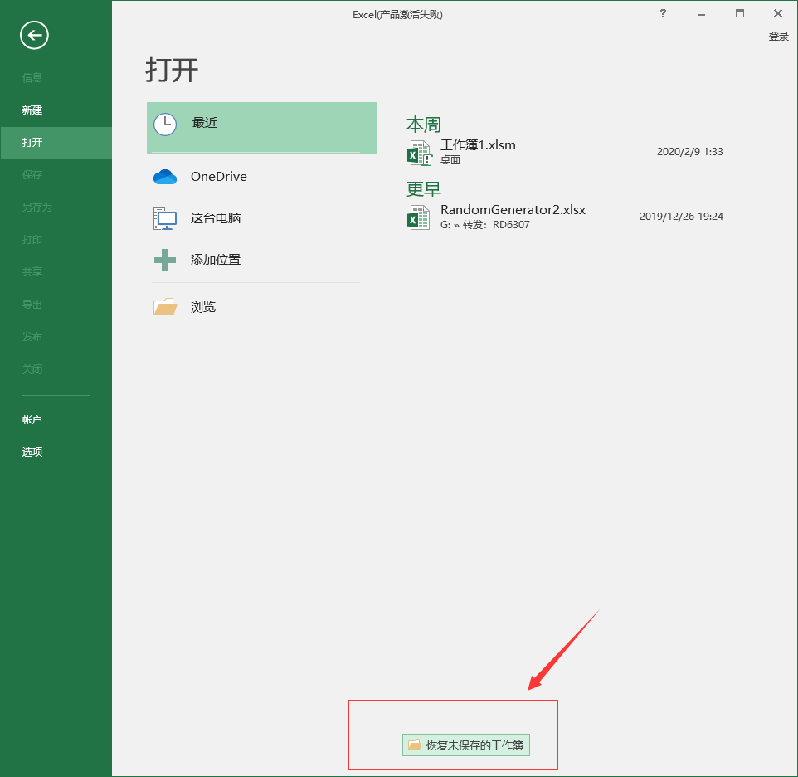Close the Excel window

point(778,14)
